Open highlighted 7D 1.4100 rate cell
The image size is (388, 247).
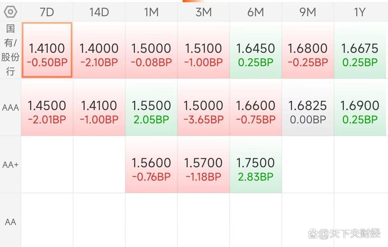[x=47, y=50]
